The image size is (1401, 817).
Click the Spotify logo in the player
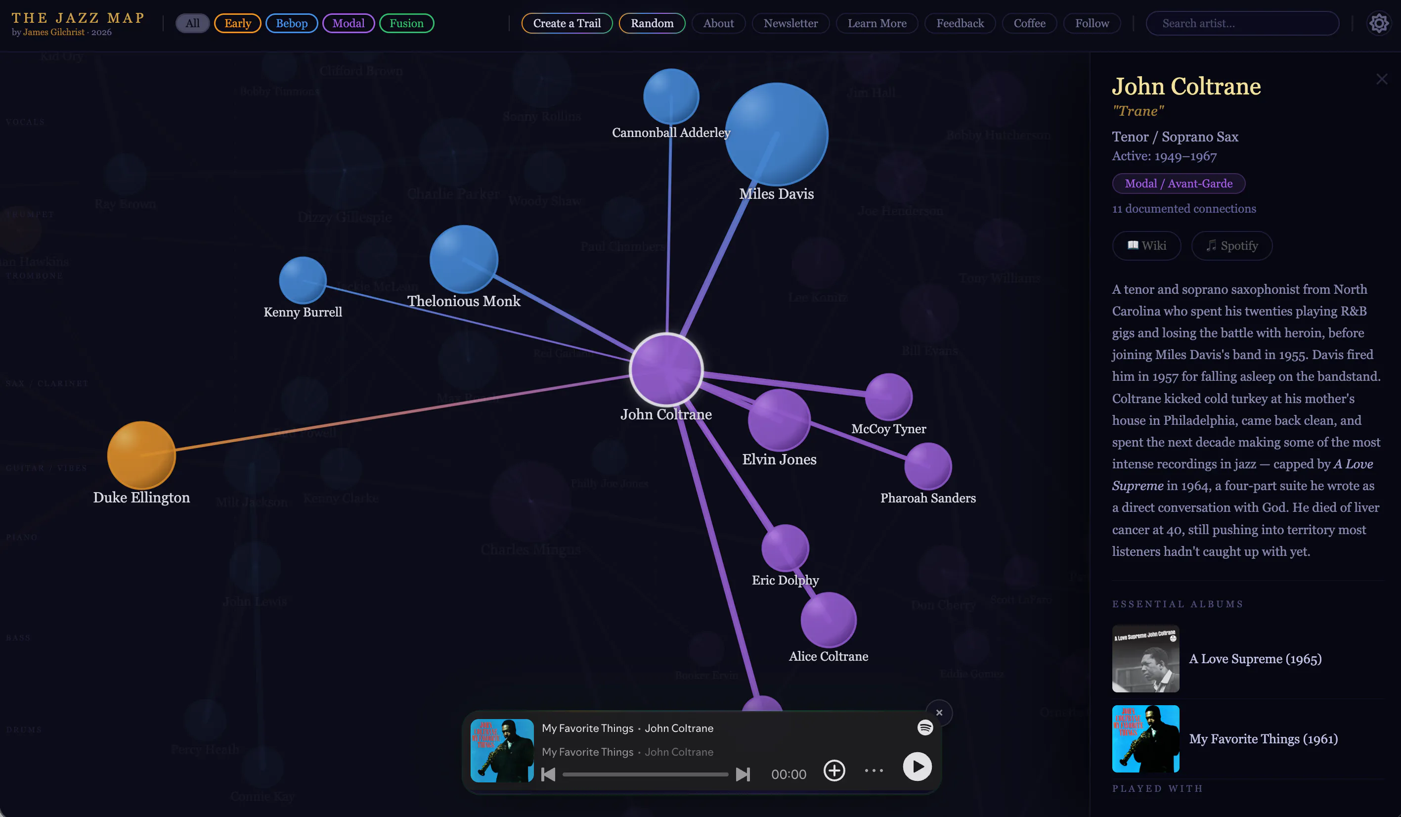(925, 727)
